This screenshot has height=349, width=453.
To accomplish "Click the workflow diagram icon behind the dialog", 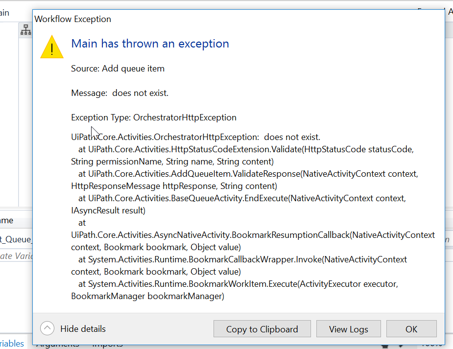I will pos(26,30).
